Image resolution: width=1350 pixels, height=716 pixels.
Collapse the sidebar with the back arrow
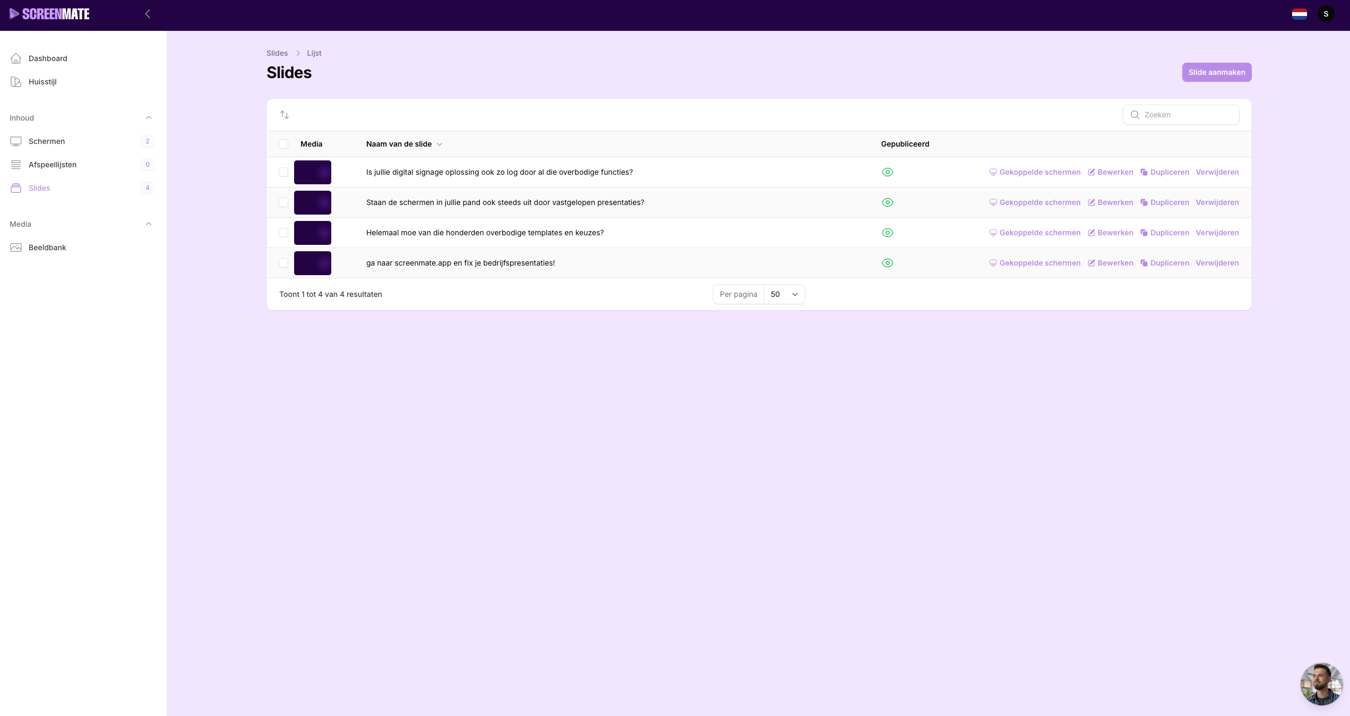click(x=148, y=14)
